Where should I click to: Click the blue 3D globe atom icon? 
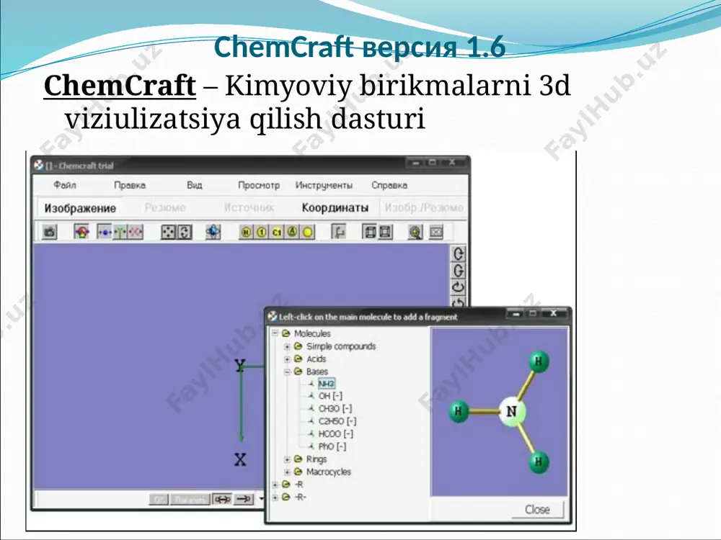click(213, 232)
